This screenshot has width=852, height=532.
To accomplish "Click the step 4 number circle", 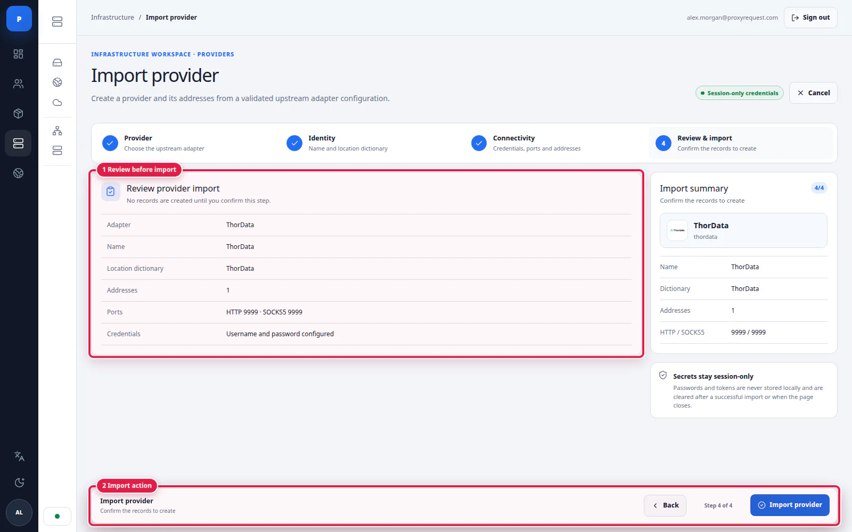I will coord(663,143).
